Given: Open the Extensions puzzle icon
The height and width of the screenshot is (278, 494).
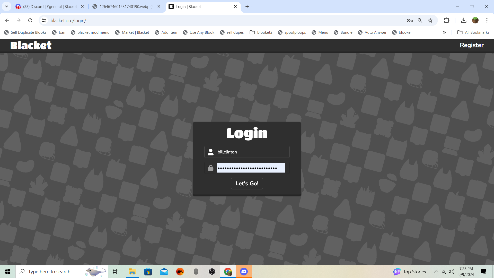Looking at the screenshot, I should pos(447,20).
